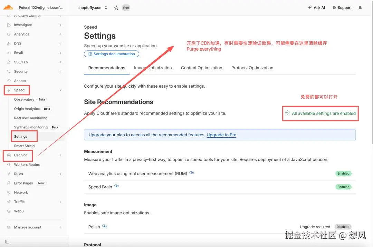Expand the Analytics menu chevron
This screenshot has height=247, width=373.
60,34
